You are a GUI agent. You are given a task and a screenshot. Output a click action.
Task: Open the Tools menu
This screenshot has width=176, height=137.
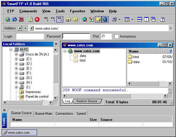(x=60, y=11)
